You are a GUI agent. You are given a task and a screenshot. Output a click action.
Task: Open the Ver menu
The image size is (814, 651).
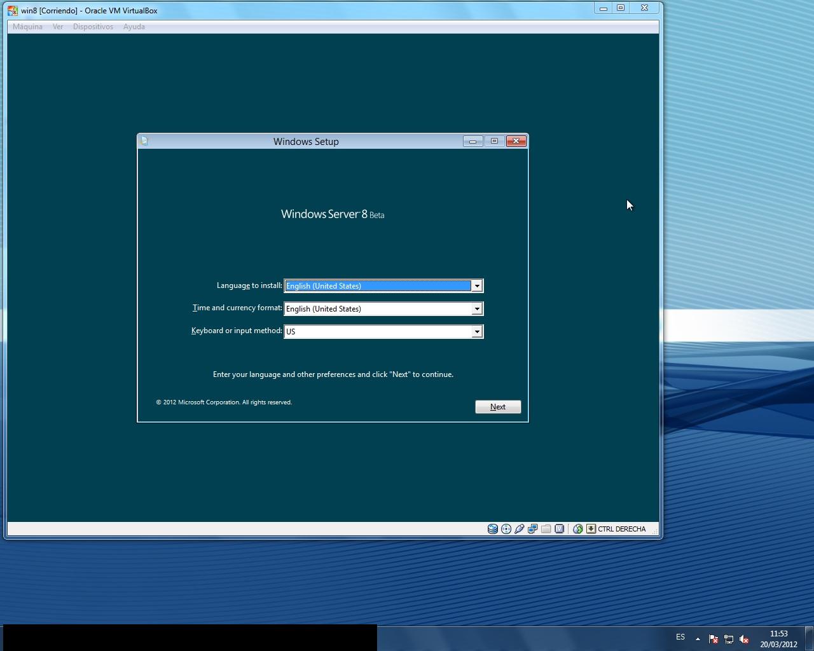coord(58,27)
